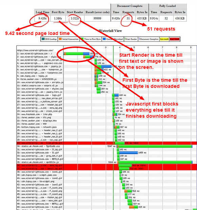Select request 24 button.topsy.com retweet-json row

[107, 127]
